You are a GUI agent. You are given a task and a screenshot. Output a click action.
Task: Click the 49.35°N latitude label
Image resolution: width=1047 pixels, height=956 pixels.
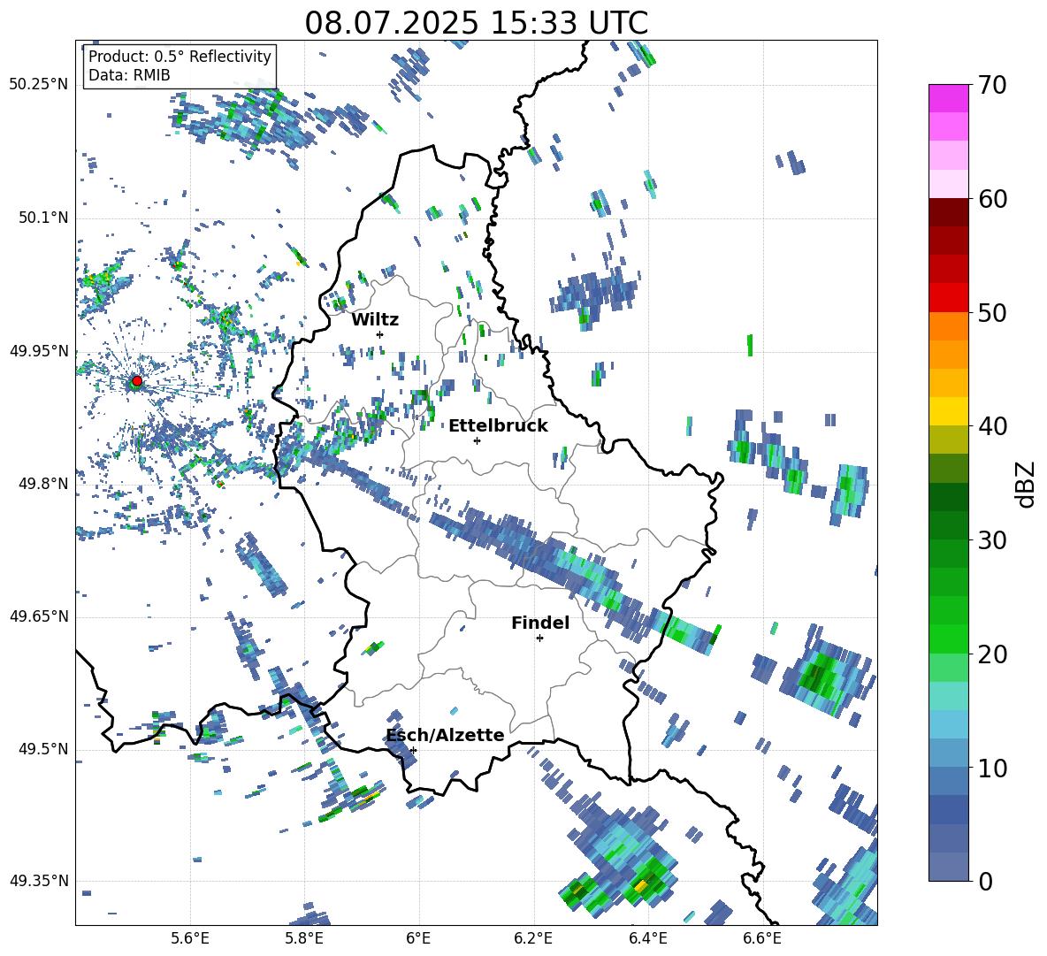(x=39, y=881)
